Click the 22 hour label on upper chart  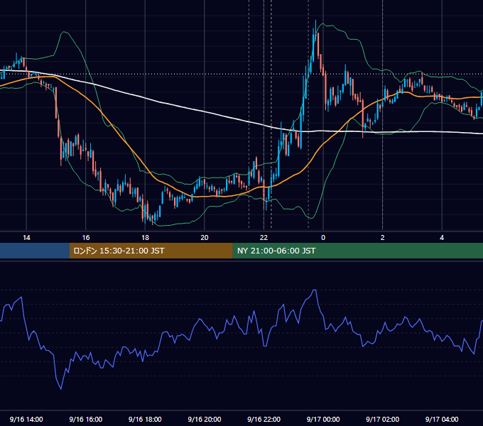tap(264, 238)
